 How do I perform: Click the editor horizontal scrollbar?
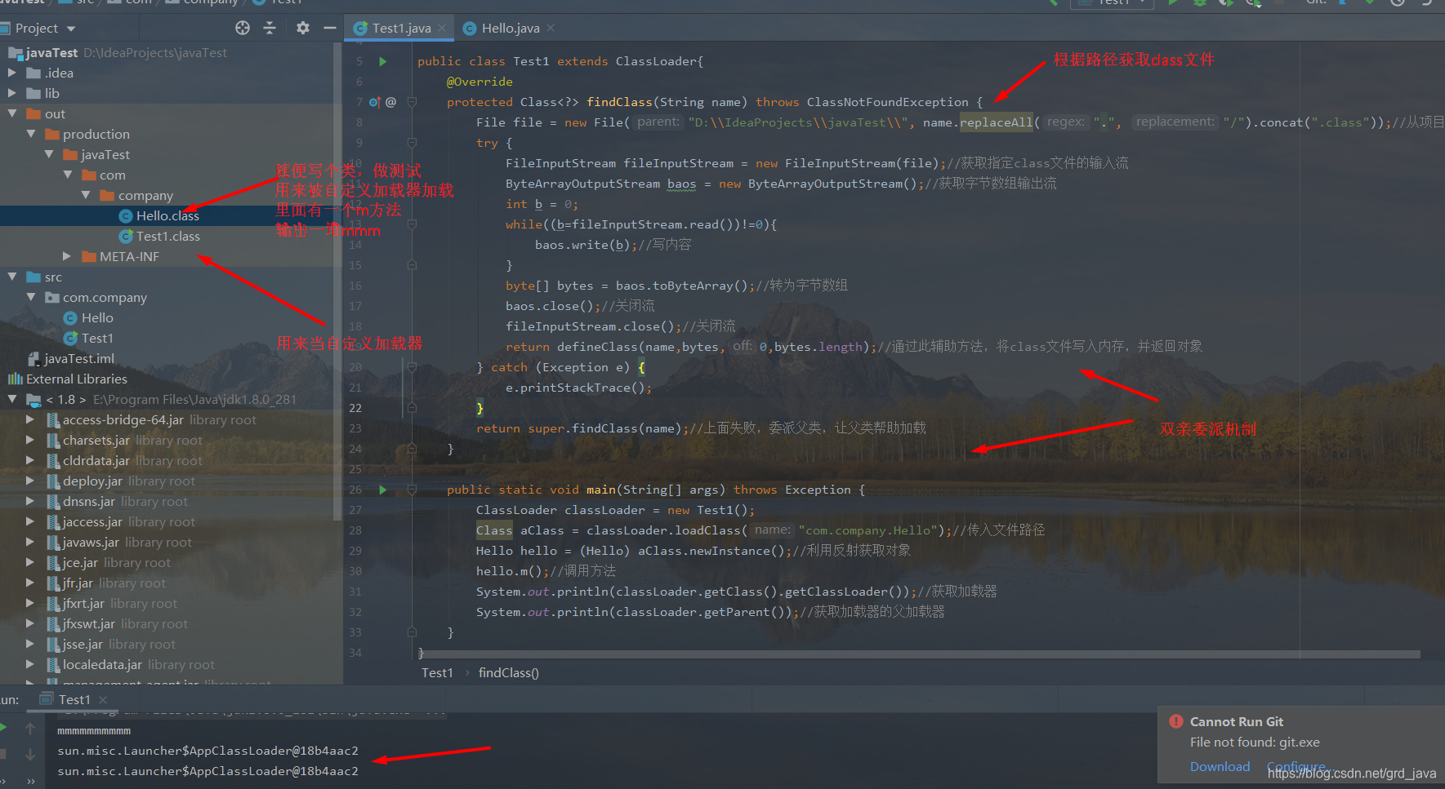[919, 654]
